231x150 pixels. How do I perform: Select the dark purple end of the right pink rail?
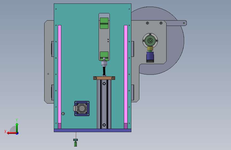[126, 126]
